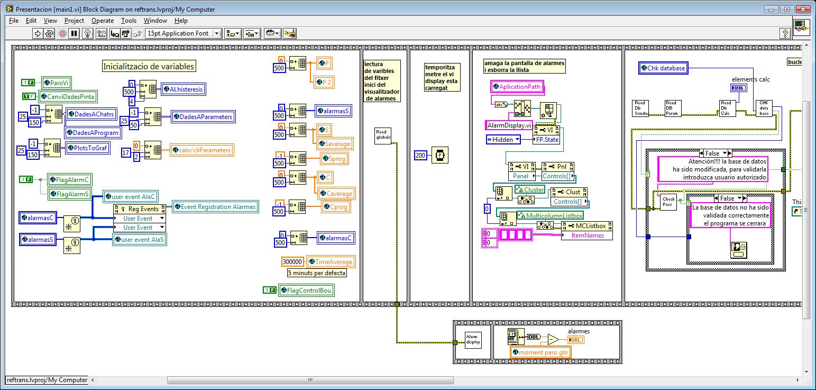
Task: Open the File menu
Action: point(14,21)
